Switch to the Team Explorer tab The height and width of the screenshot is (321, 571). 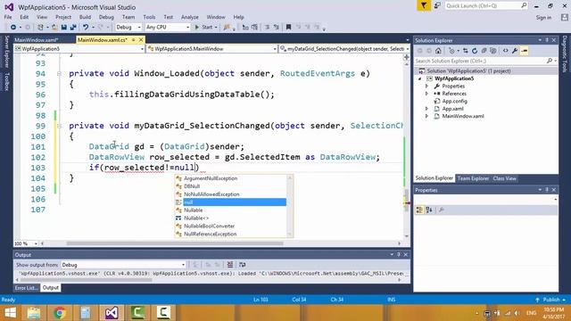[473, 178]
